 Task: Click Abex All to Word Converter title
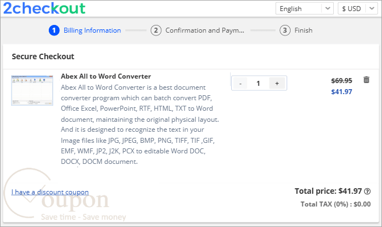coord(106,76)
